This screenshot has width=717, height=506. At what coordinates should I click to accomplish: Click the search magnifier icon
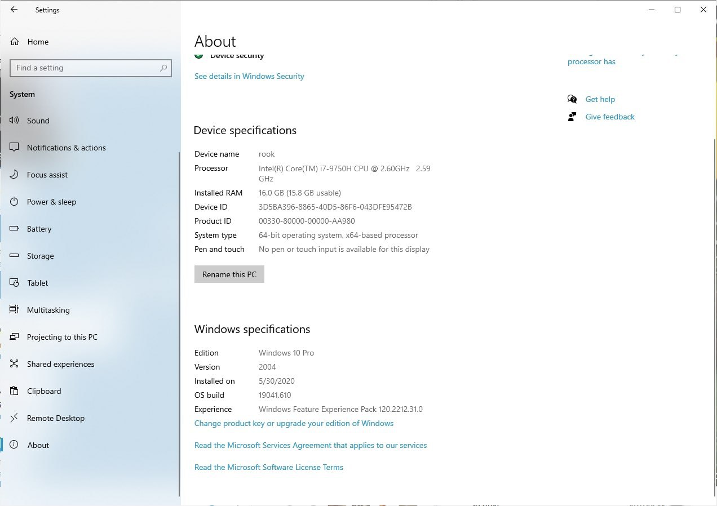(163, 68)
